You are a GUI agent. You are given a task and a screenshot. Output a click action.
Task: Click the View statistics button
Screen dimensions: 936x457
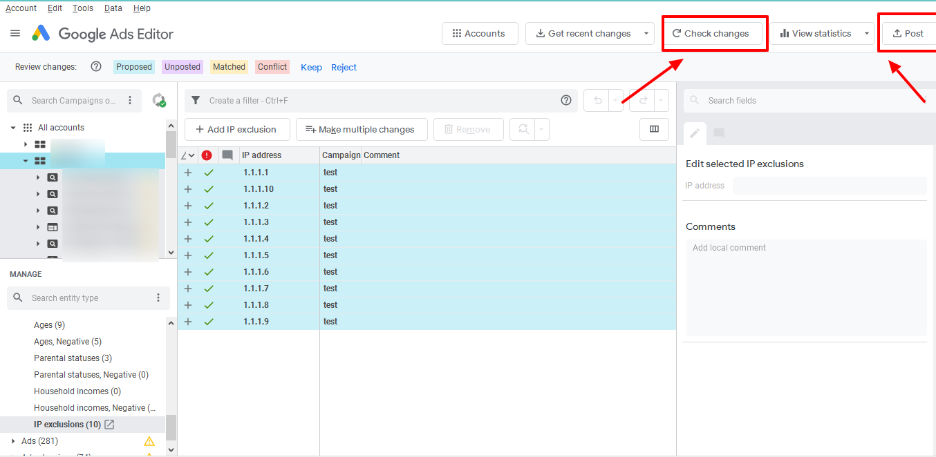coord(816,33)
